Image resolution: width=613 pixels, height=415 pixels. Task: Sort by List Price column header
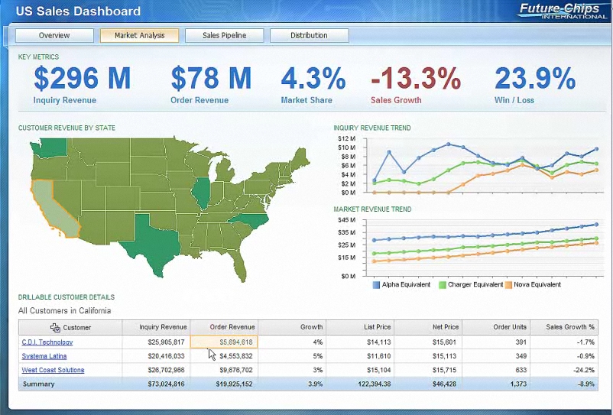point(360,327)
